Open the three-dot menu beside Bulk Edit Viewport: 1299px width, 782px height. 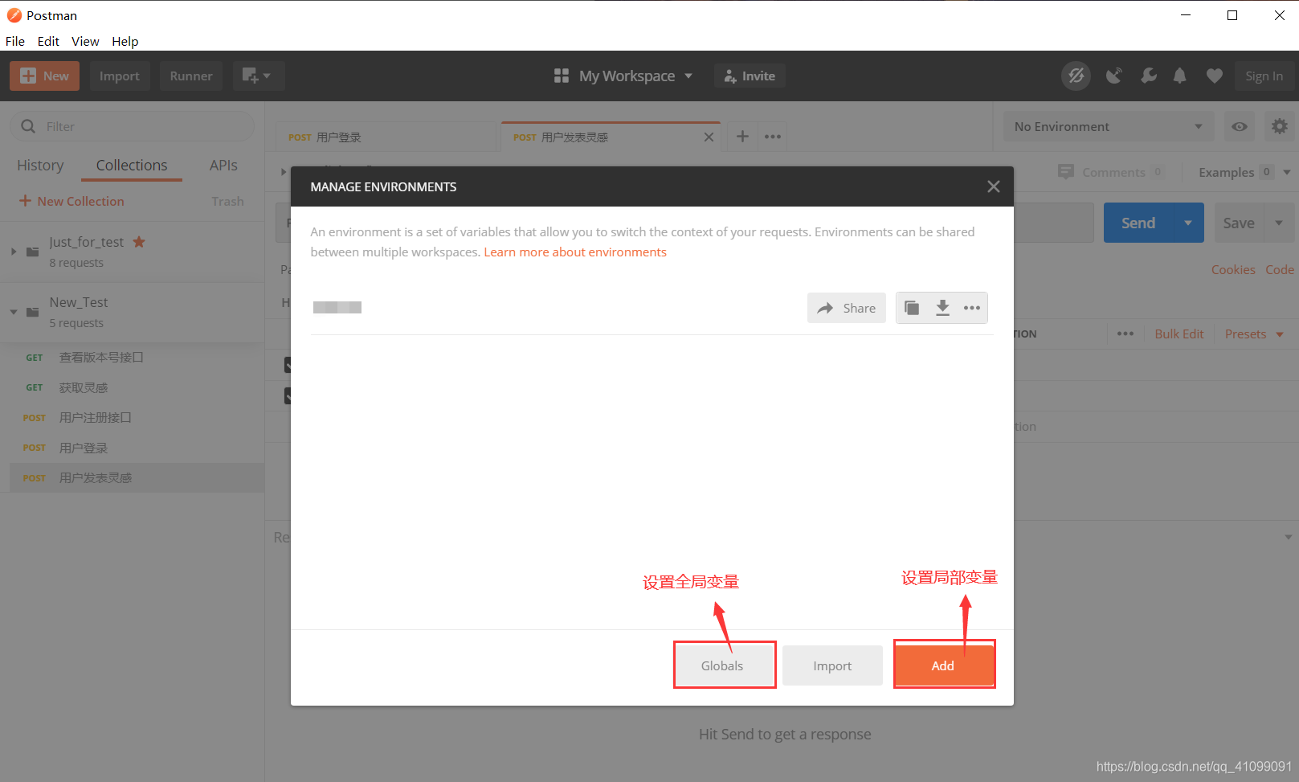click(x=1125, y=334)
